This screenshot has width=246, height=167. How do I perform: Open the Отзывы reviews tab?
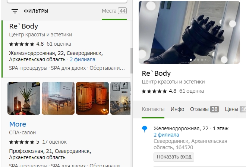(204, 109)
